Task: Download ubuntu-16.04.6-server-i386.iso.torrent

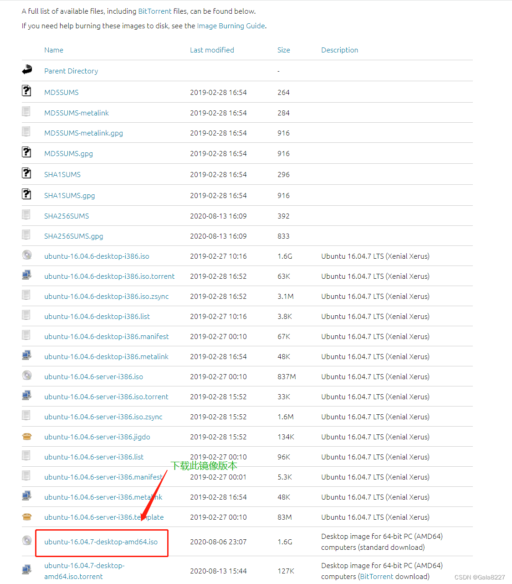Action: click(x=106, y=396)
